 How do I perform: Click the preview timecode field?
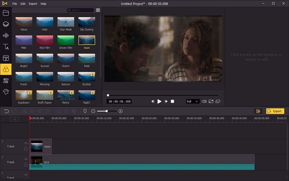119,101
